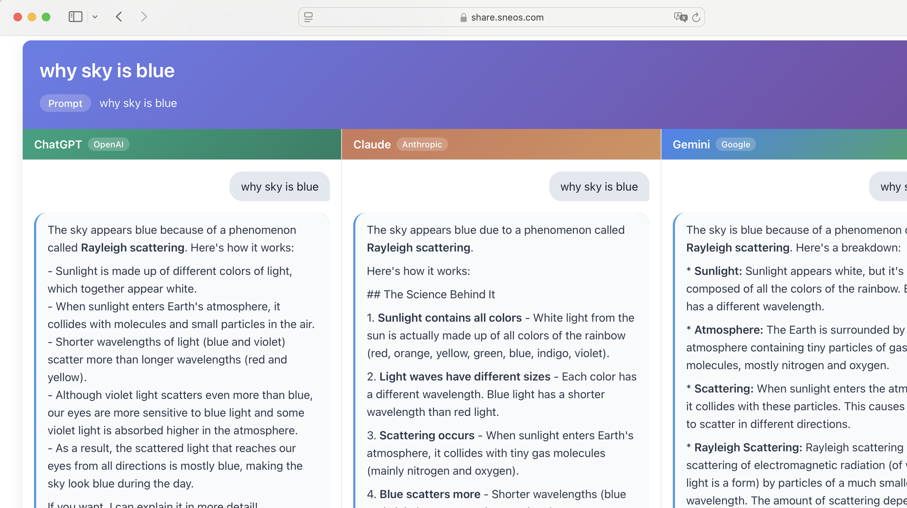Screen dimensions: 907x508
Task: Reload the page
Action: [x=696, y=17]
